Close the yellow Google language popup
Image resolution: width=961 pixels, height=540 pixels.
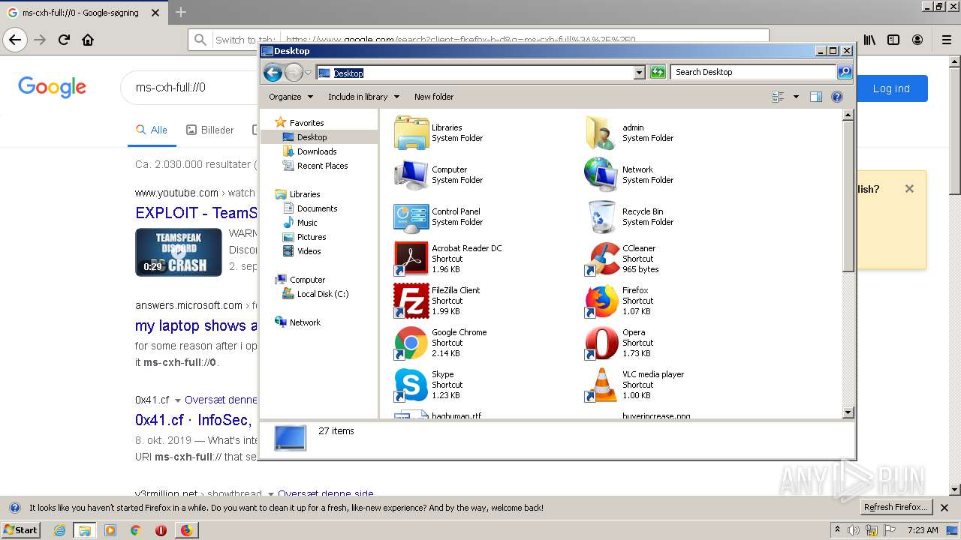909,189
